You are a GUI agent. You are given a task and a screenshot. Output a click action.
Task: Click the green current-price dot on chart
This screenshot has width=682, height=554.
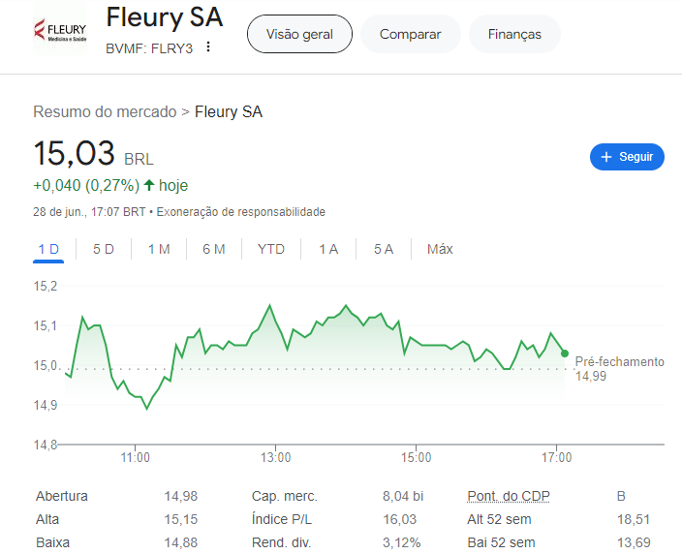(565, 354)
